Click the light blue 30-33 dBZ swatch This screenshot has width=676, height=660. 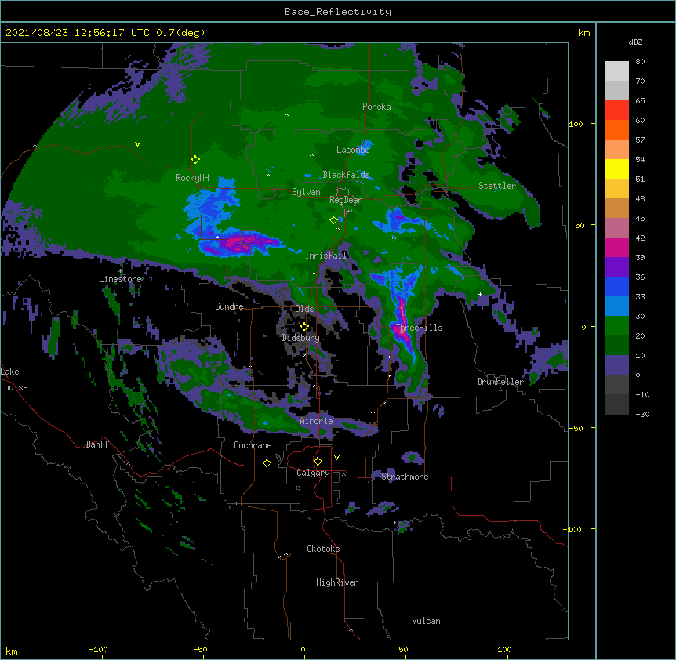point(616,306)
